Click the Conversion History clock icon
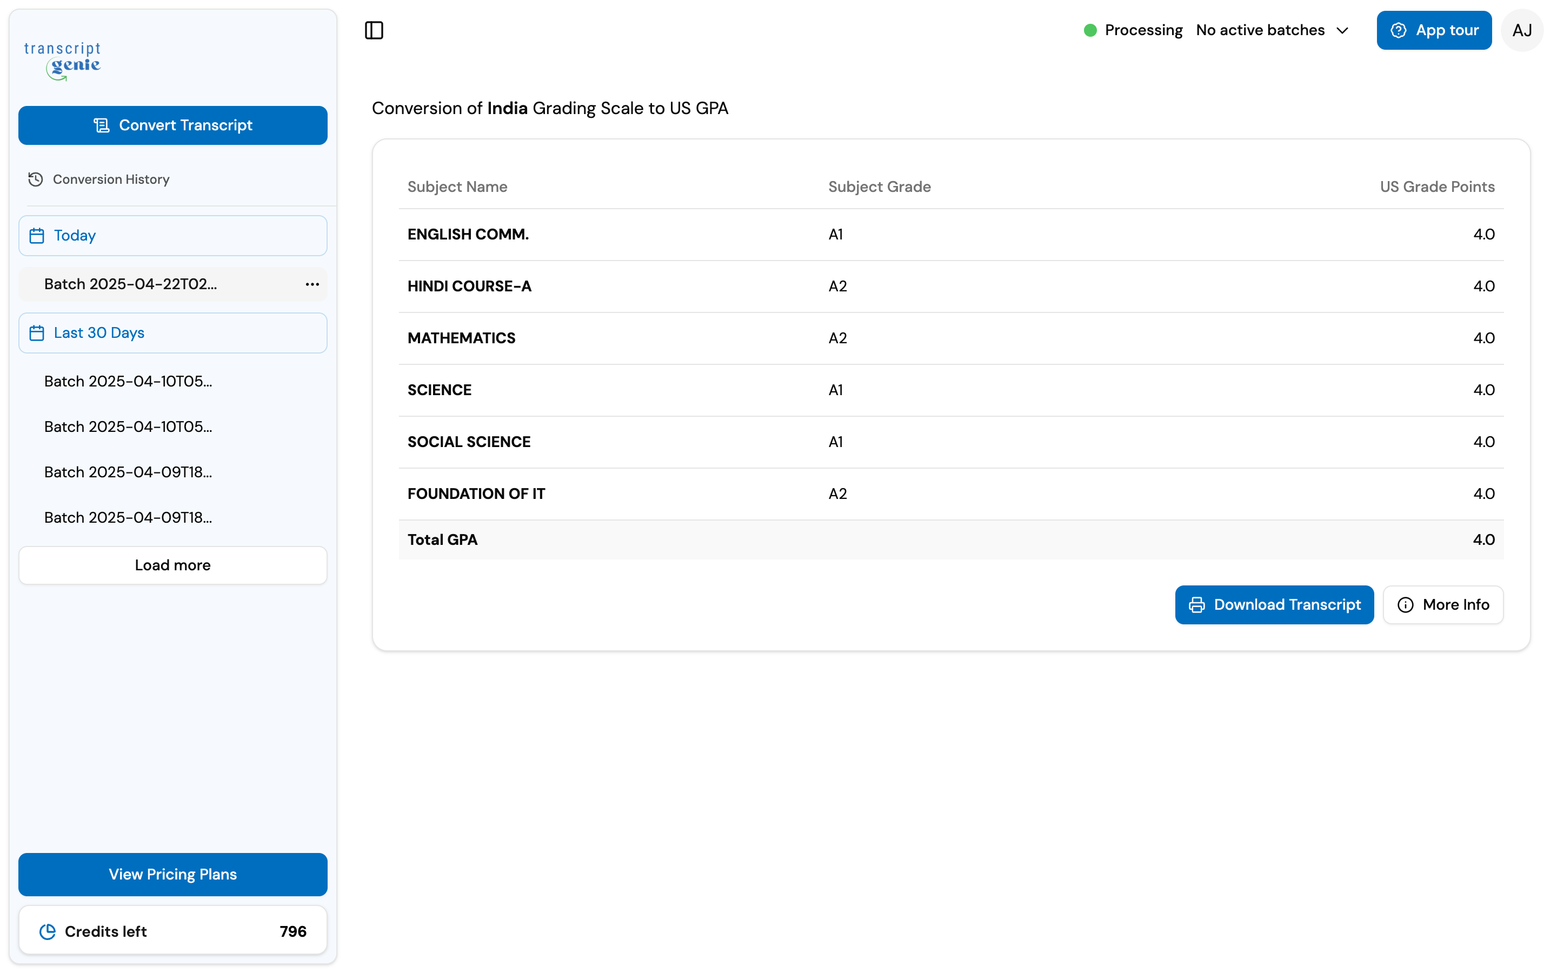Screen dimensions: 1557x973 35,179
